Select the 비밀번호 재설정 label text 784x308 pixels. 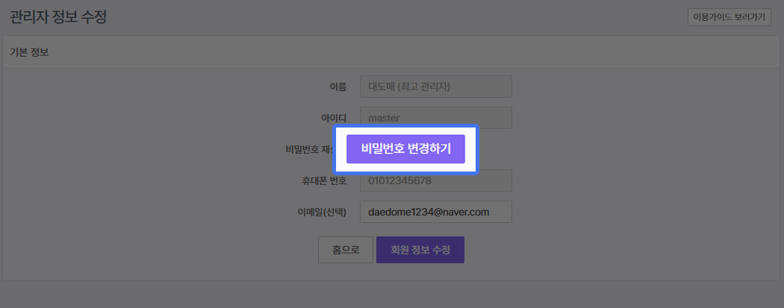(308, 149)
